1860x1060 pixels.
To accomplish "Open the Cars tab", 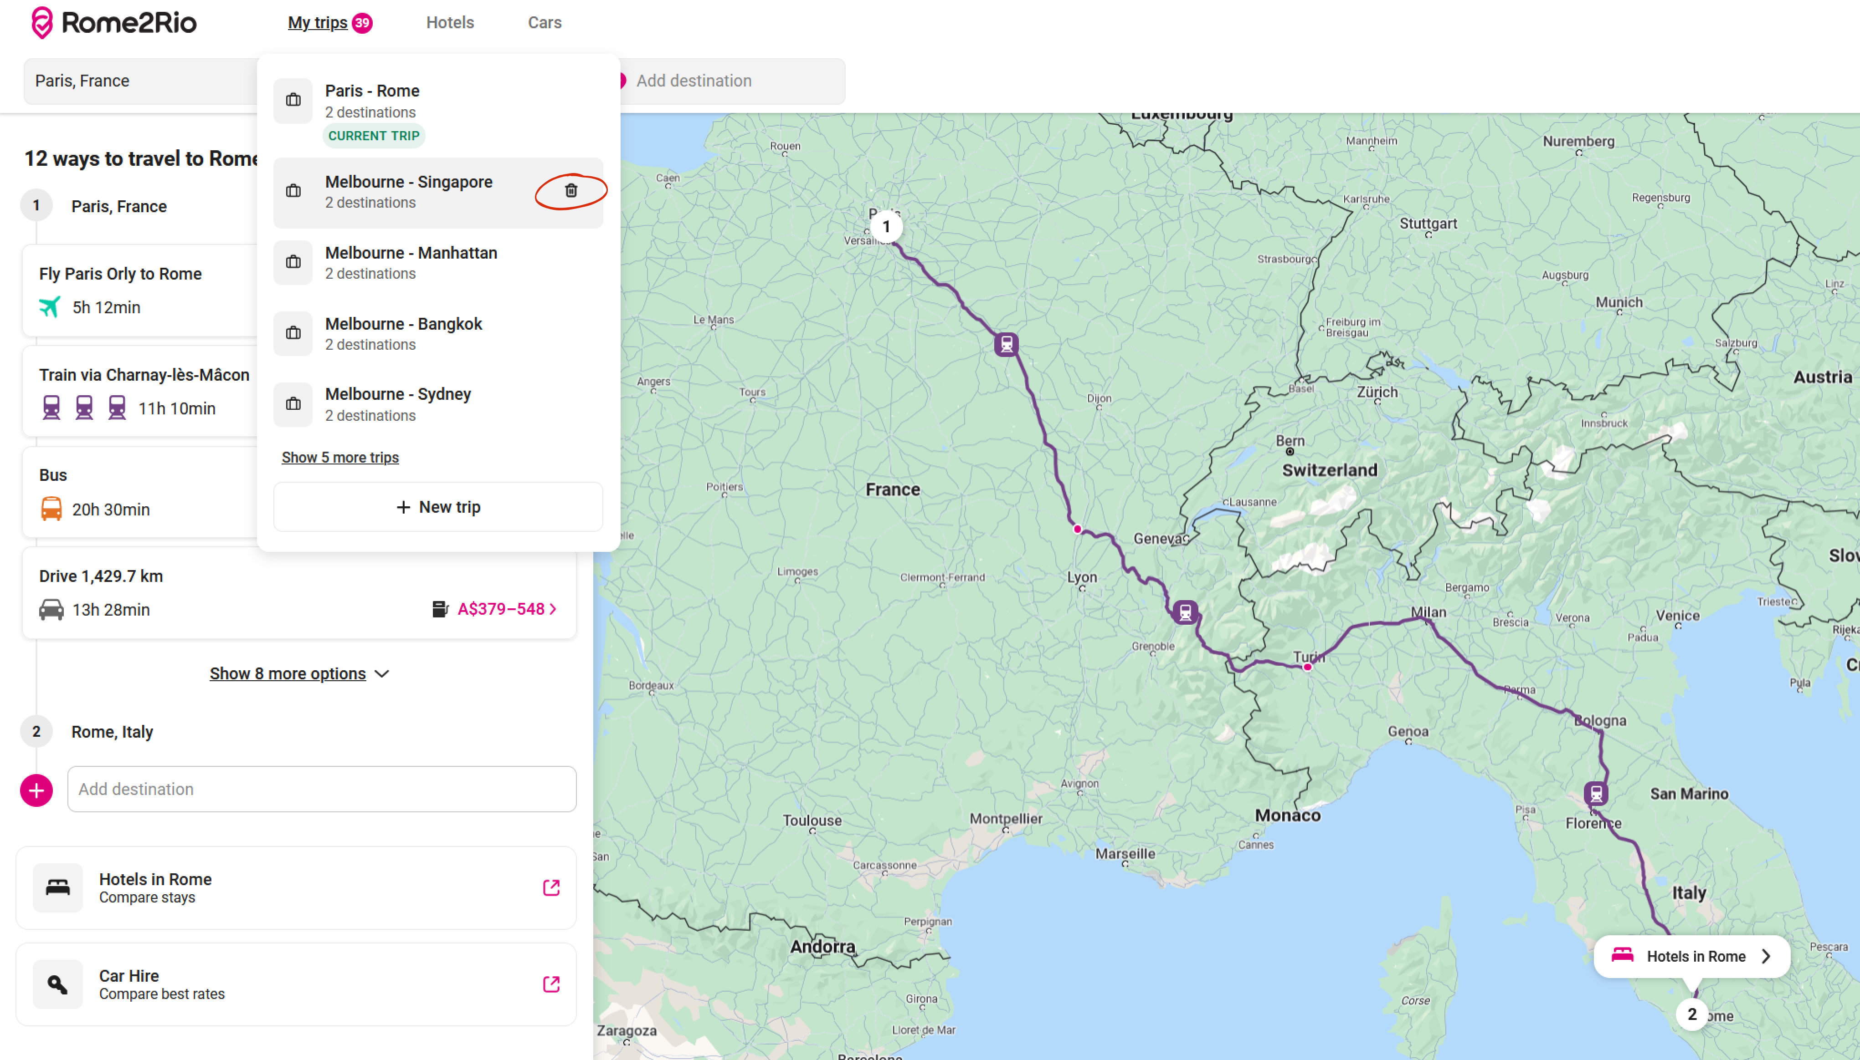I will pyautogui.click(x=544, y=23).
